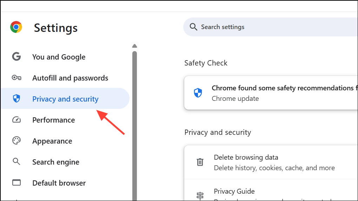Screen dimensions: 358x201
Task: Click the trash icon beside Delete browsing data
Action: 200,162
